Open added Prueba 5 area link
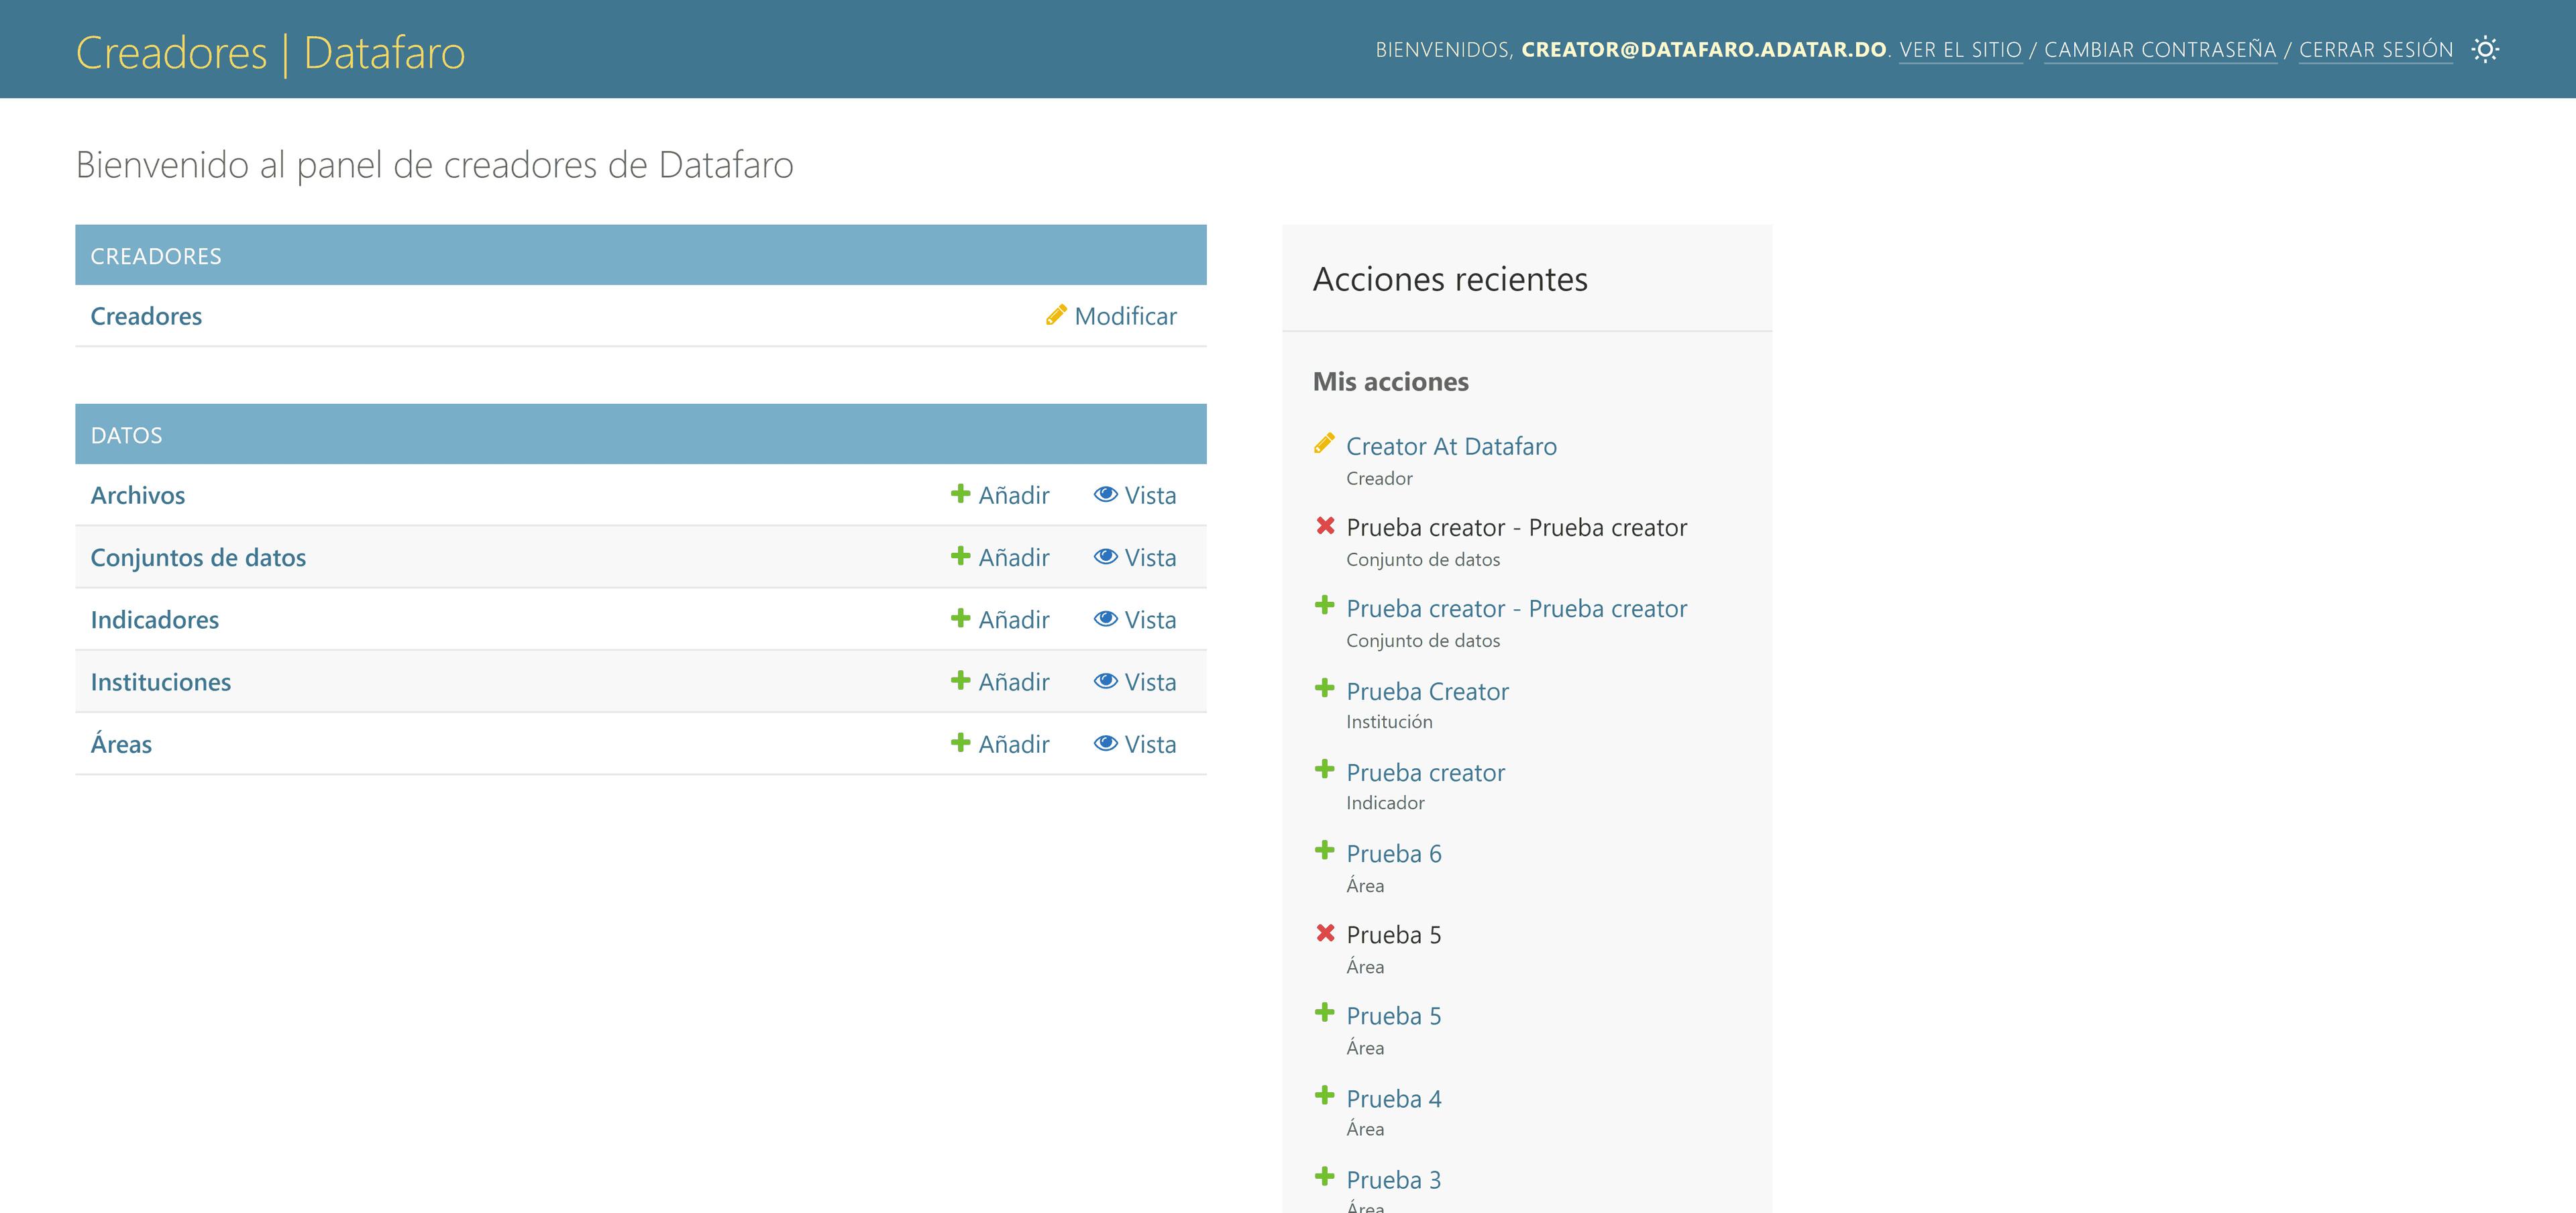 tap(1394, 1016)
